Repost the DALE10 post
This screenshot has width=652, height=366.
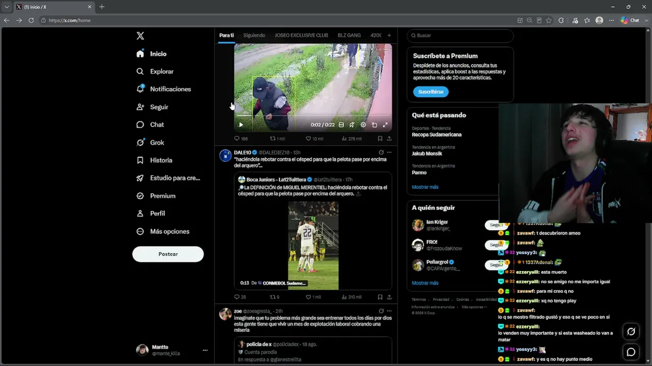(x=275, y=297)
